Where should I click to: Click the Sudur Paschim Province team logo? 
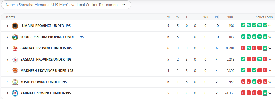(15, 37)
